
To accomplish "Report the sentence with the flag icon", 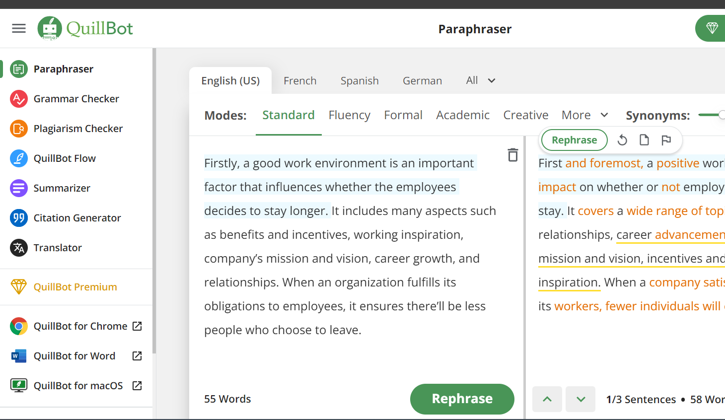I will pyautogui.click(x=666, y=140).
